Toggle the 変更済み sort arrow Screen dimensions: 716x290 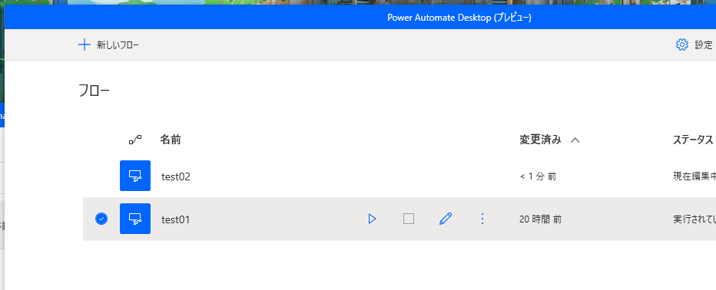[x=575, y=140]
